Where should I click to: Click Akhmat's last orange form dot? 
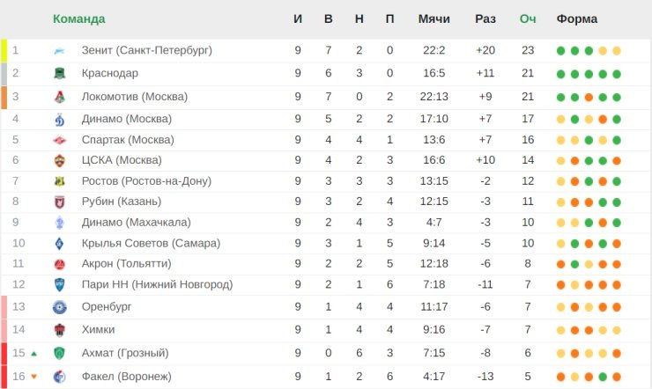(x=617, y=354)
